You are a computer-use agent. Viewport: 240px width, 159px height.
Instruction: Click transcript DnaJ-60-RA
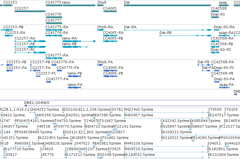pos(224,27)
